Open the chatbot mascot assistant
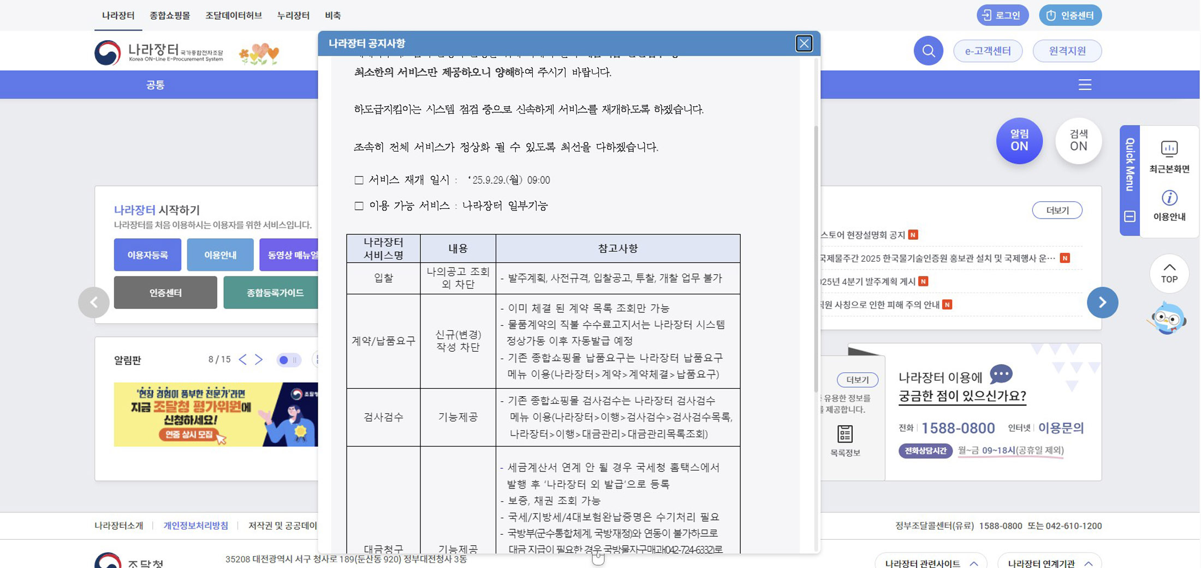This screenshot has height=568, width=1201. tap(1168, 318)
